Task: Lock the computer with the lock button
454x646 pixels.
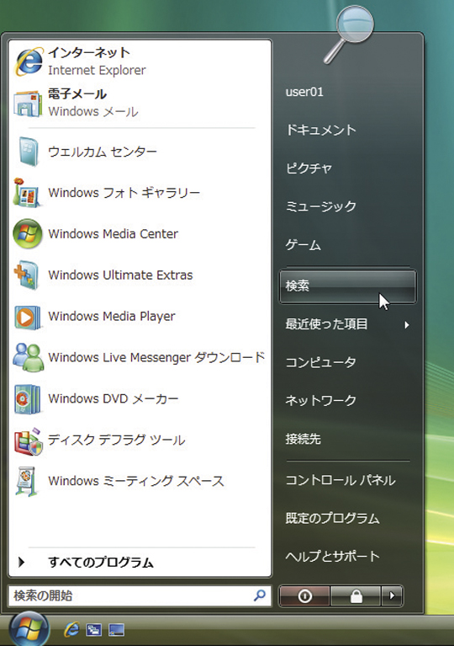Action: coord(356,595)
